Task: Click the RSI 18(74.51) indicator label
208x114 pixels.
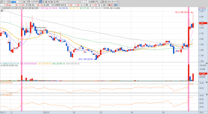Action: [7, 83]
